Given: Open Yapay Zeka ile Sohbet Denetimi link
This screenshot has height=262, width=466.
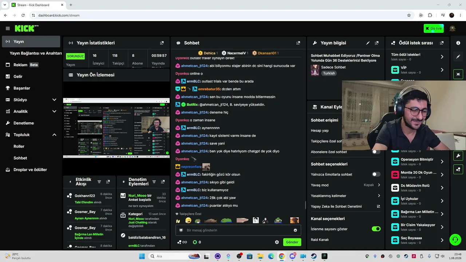Looking at the screenshot, I should 345,206.
